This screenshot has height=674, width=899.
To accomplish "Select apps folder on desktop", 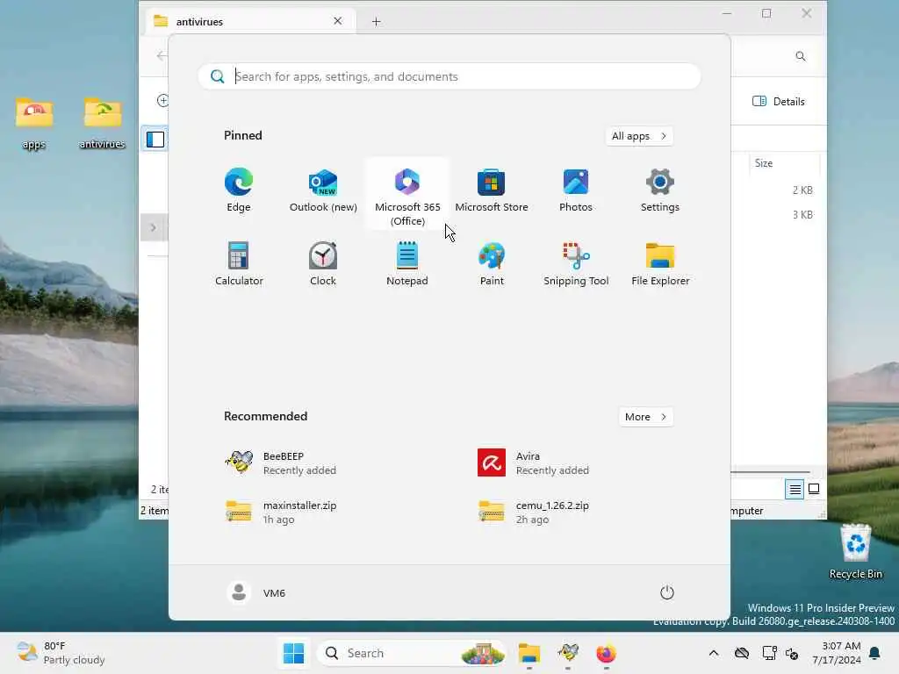I will (34, 123).
